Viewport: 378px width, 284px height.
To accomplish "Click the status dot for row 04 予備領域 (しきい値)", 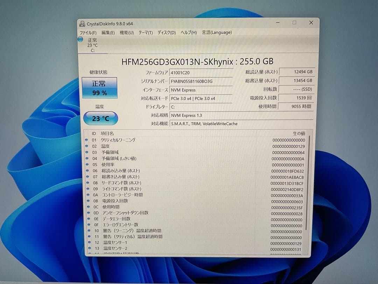I will click(87, 158).
